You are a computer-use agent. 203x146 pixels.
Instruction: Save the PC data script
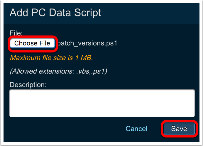tap(179, 129)
